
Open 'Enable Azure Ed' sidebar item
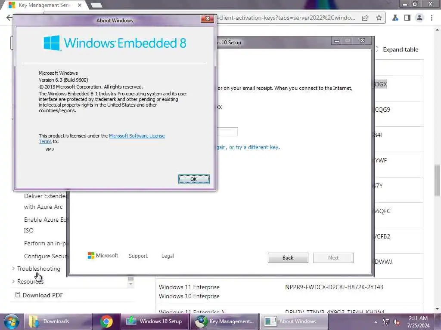[45, 220]
